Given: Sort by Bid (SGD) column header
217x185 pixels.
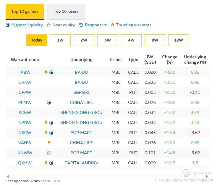Looking at the screenshot, I should pos(150,59).
